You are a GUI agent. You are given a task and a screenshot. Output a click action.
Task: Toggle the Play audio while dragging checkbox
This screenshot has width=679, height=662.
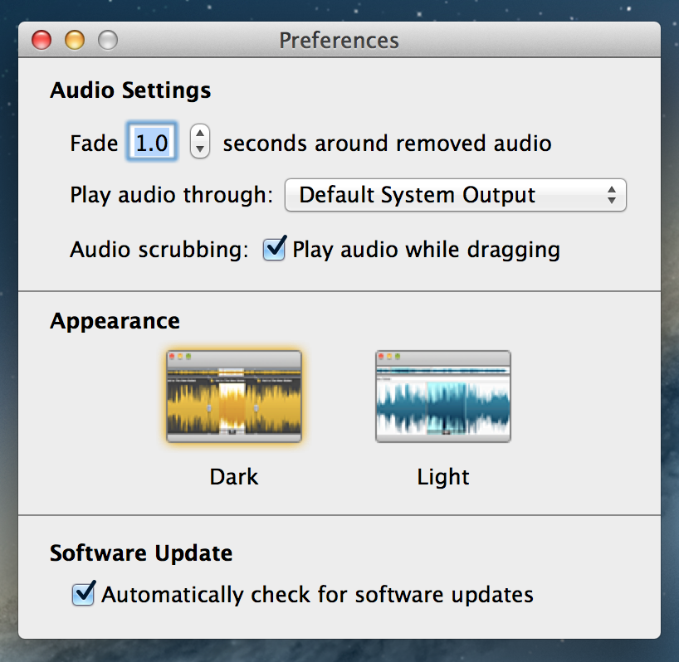point(274,249)
